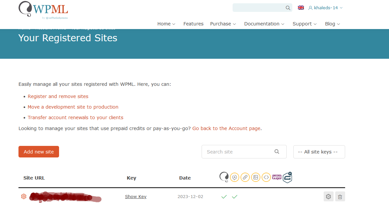Expand the Support menu
This screenshot has width=389, height=203.
pos(305,24)
